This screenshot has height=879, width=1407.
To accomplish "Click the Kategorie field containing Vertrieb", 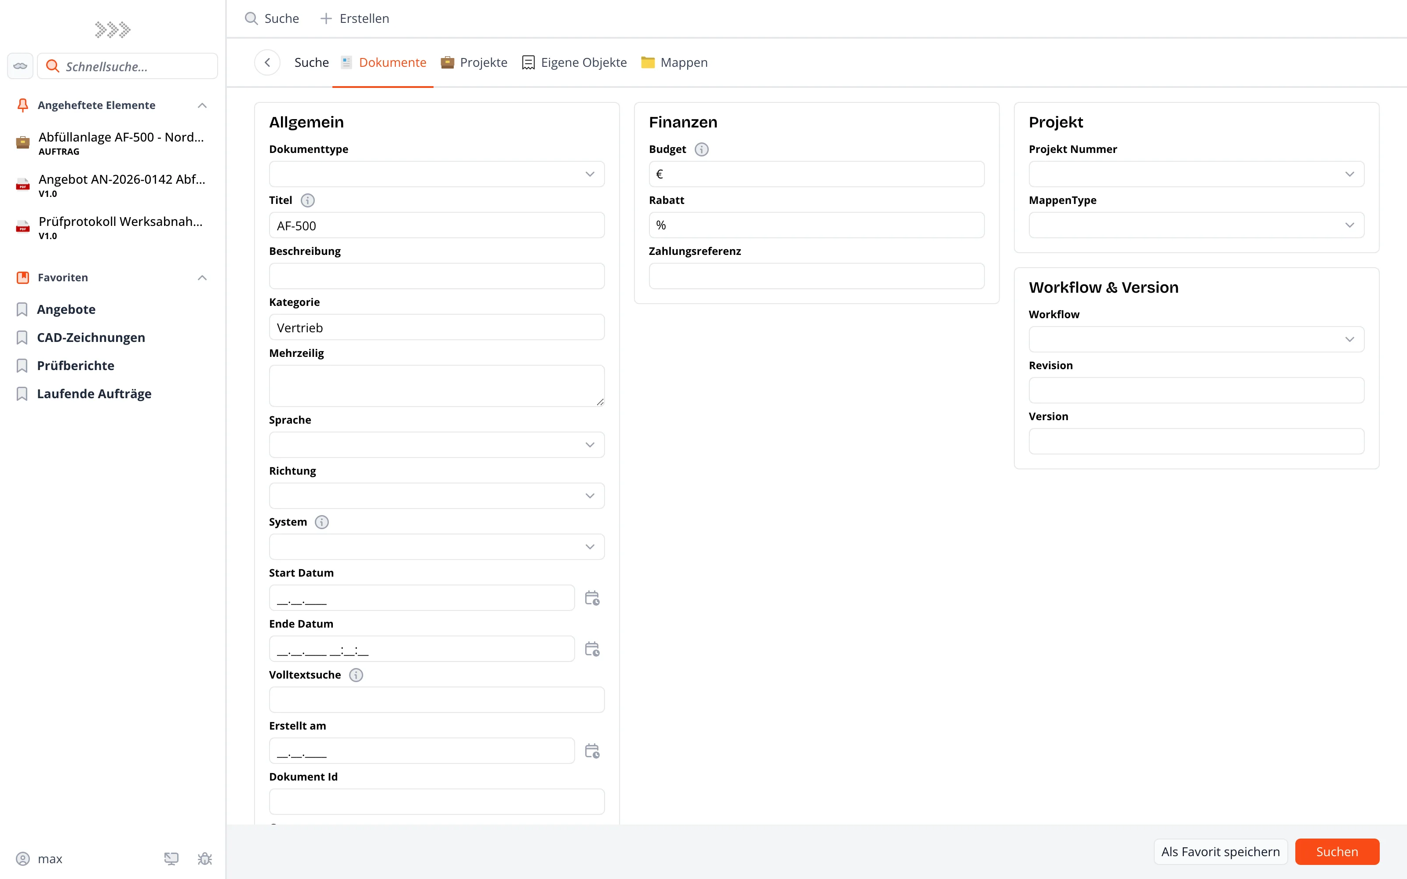I will [x=437, y=327].
